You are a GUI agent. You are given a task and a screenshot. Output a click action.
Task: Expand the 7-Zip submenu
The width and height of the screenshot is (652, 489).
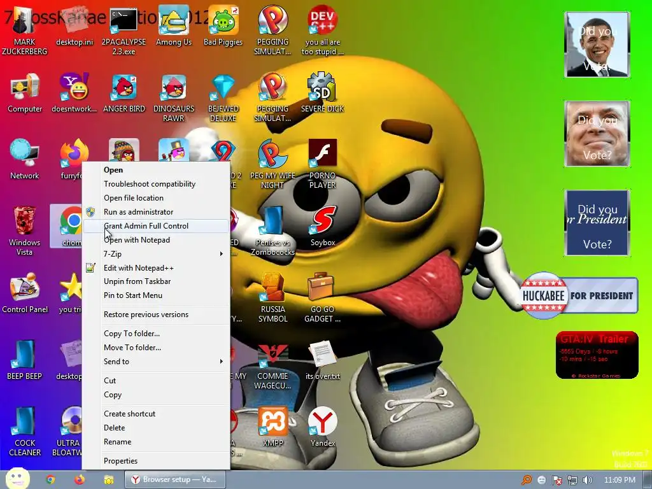click(156, 253)
